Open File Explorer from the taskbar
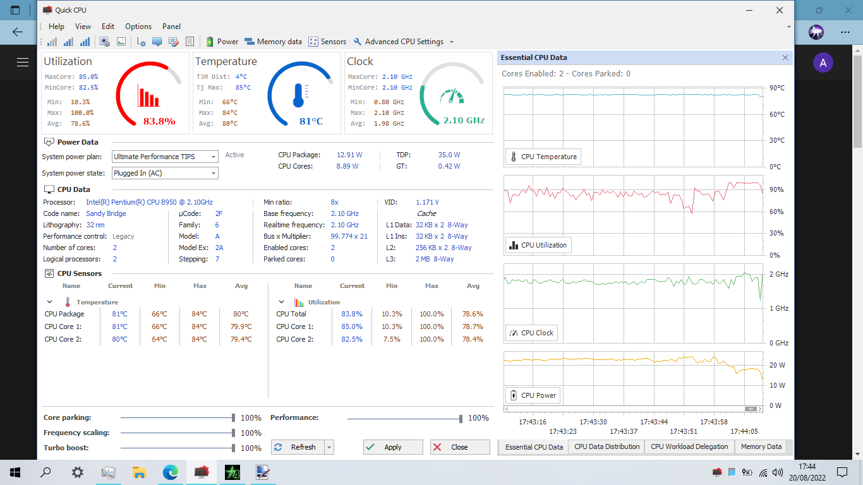863x485 pixels. click(139, 472)
